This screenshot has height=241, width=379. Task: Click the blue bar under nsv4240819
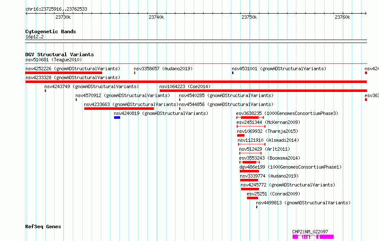click(x=117, y=118)
